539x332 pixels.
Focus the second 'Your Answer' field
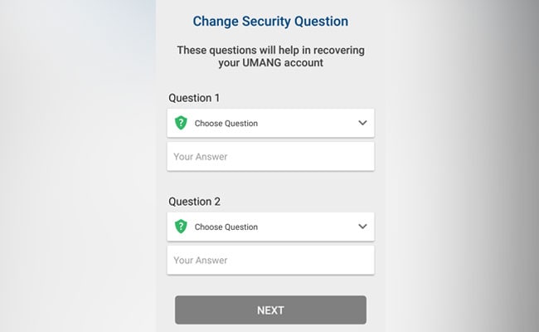coord(270,260)
